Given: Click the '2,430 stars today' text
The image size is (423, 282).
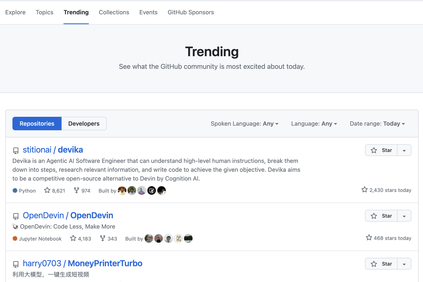Looking at the screenshot, I should tap(390, 190).
